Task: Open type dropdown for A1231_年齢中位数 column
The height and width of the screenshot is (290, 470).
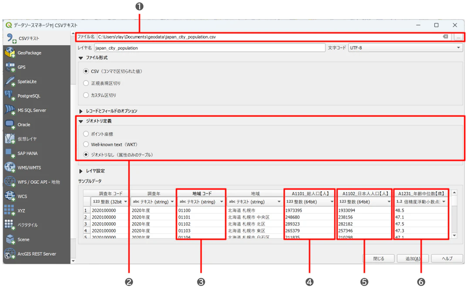Action: point(421,202)
